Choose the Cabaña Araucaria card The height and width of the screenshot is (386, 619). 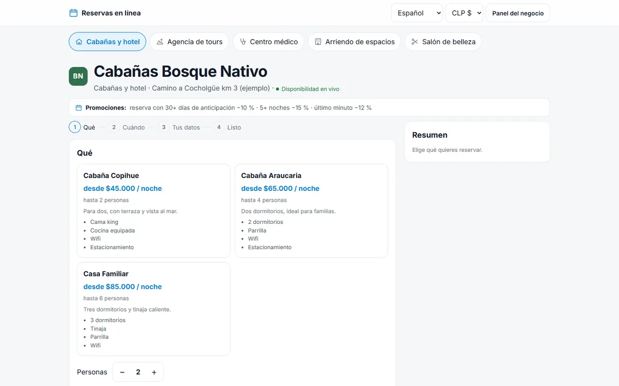click(x=312, y=211)
